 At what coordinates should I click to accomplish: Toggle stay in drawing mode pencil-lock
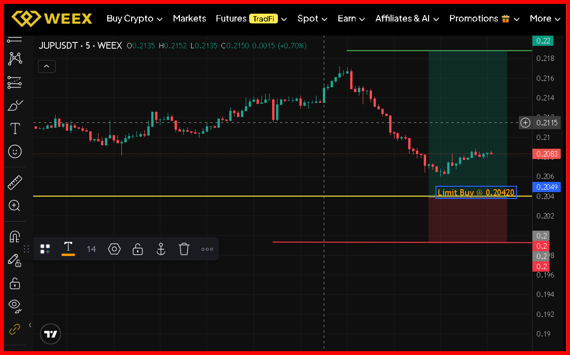click(x=15, y=260)
